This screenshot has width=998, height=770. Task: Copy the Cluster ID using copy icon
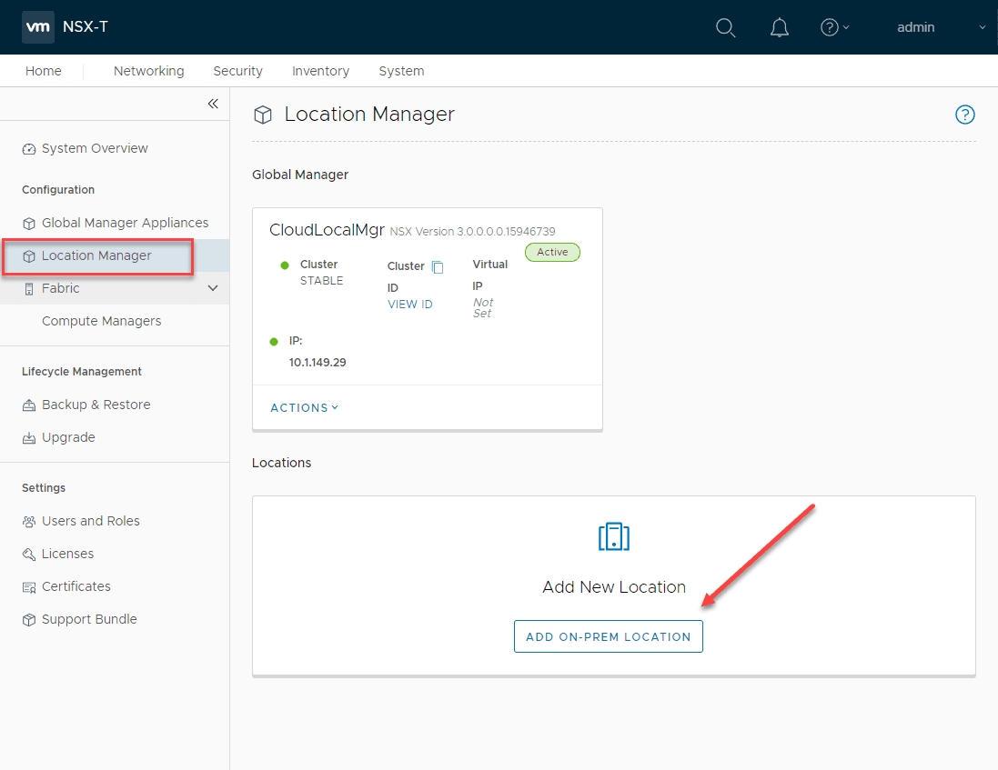point(438,266)
